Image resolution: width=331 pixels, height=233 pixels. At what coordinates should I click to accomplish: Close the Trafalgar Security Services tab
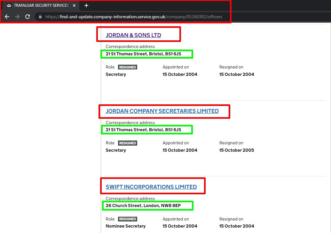coord(74,5)
